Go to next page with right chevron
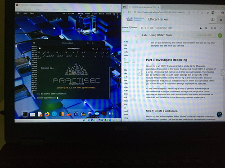The image size is (225, 168). click(223, 73)
